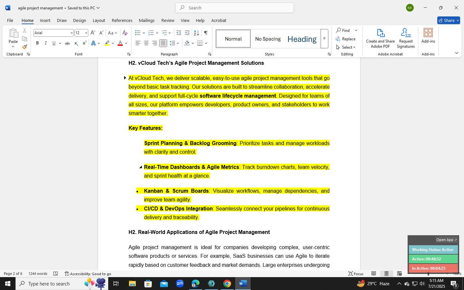Image resolution: width=464 pixels, height=290 pixels.
Task: Apply subscript formatting
Action: click(76, 43)
